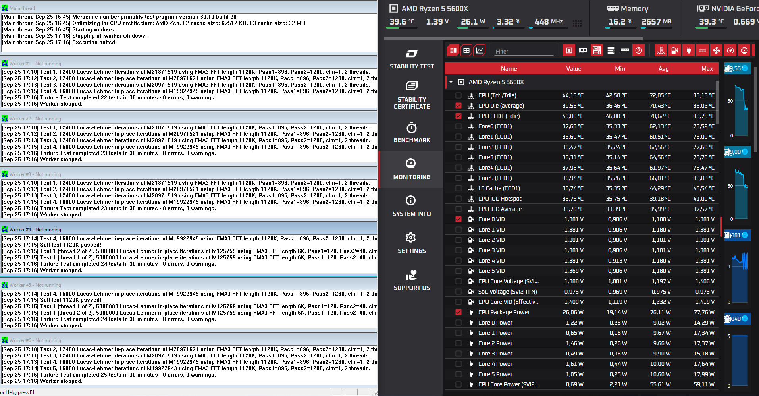Click the CPU chip icon beside AMD Ryzen header
This screenshot has height=396, width=759.
click(393, 8)
